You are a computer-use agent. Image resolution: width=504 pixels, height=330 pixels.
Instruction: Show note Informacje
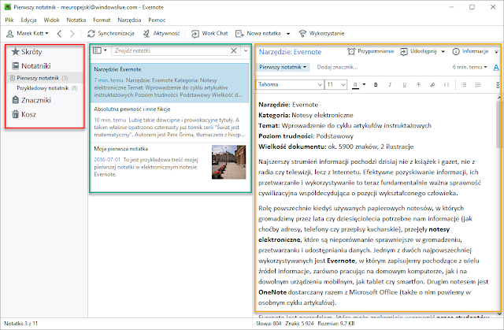click(470, 51)
